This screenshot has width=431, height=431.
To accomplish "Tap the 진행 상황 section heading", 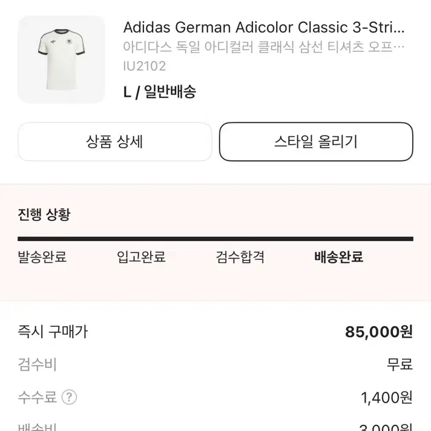I will coord(44,215).
